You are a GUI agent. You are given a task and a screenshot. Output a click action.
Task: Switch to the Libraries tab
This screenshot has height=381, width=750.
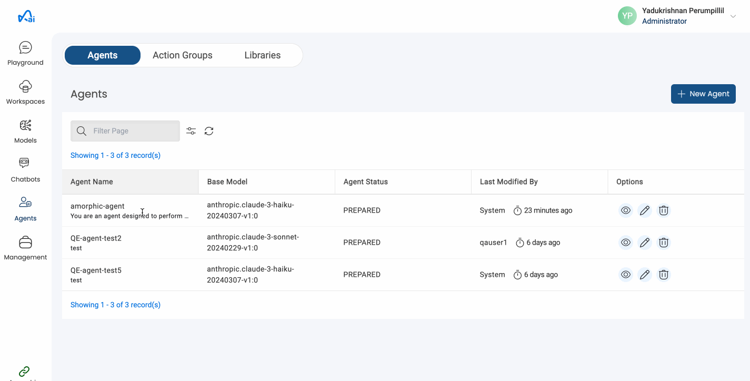click(x=263, y=55)
